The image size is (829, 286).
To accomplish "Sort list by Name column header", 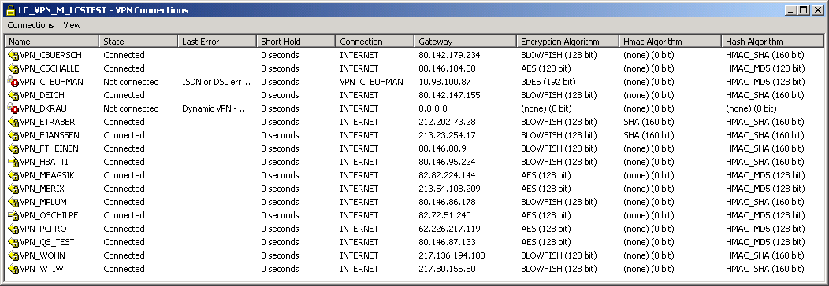I will 52,42.
